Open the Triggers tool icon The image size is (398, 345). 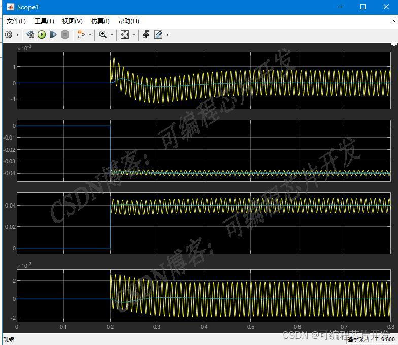pos(146,34)
